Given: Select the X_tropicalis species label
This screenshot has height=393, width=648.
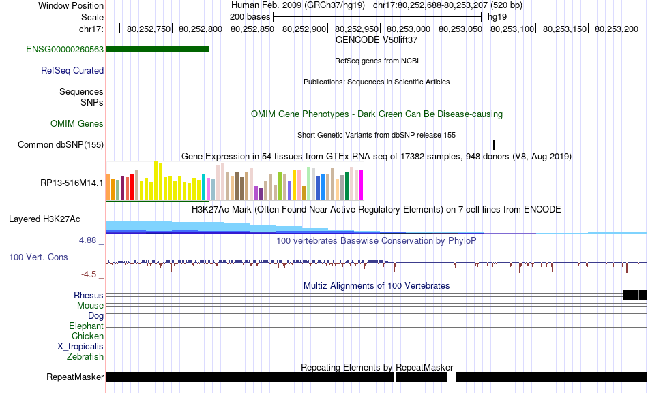Looking at the screenshot, I should 80,347.
